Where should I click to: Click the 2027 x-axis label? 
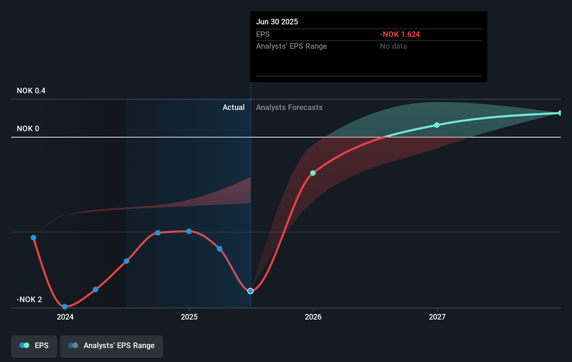(x=437, y=317)
